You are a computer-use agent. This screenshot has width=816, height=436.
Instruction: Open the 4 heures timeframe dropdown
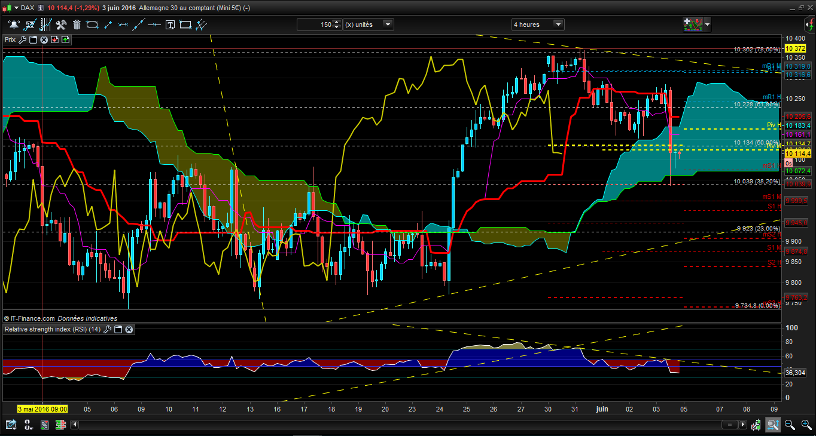[x=538, y=24]
